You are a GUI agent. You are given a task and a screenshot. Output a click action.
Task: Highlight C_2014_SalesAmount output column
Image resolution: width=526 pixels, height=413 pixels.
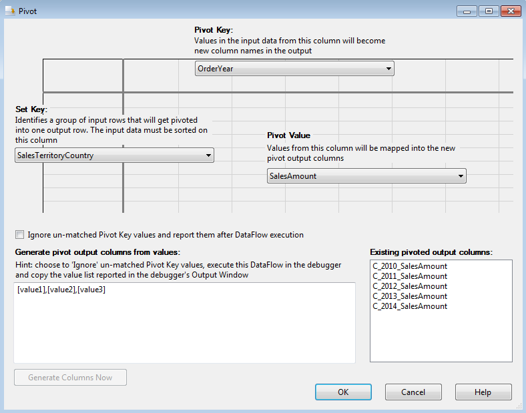tap(410, 306)
